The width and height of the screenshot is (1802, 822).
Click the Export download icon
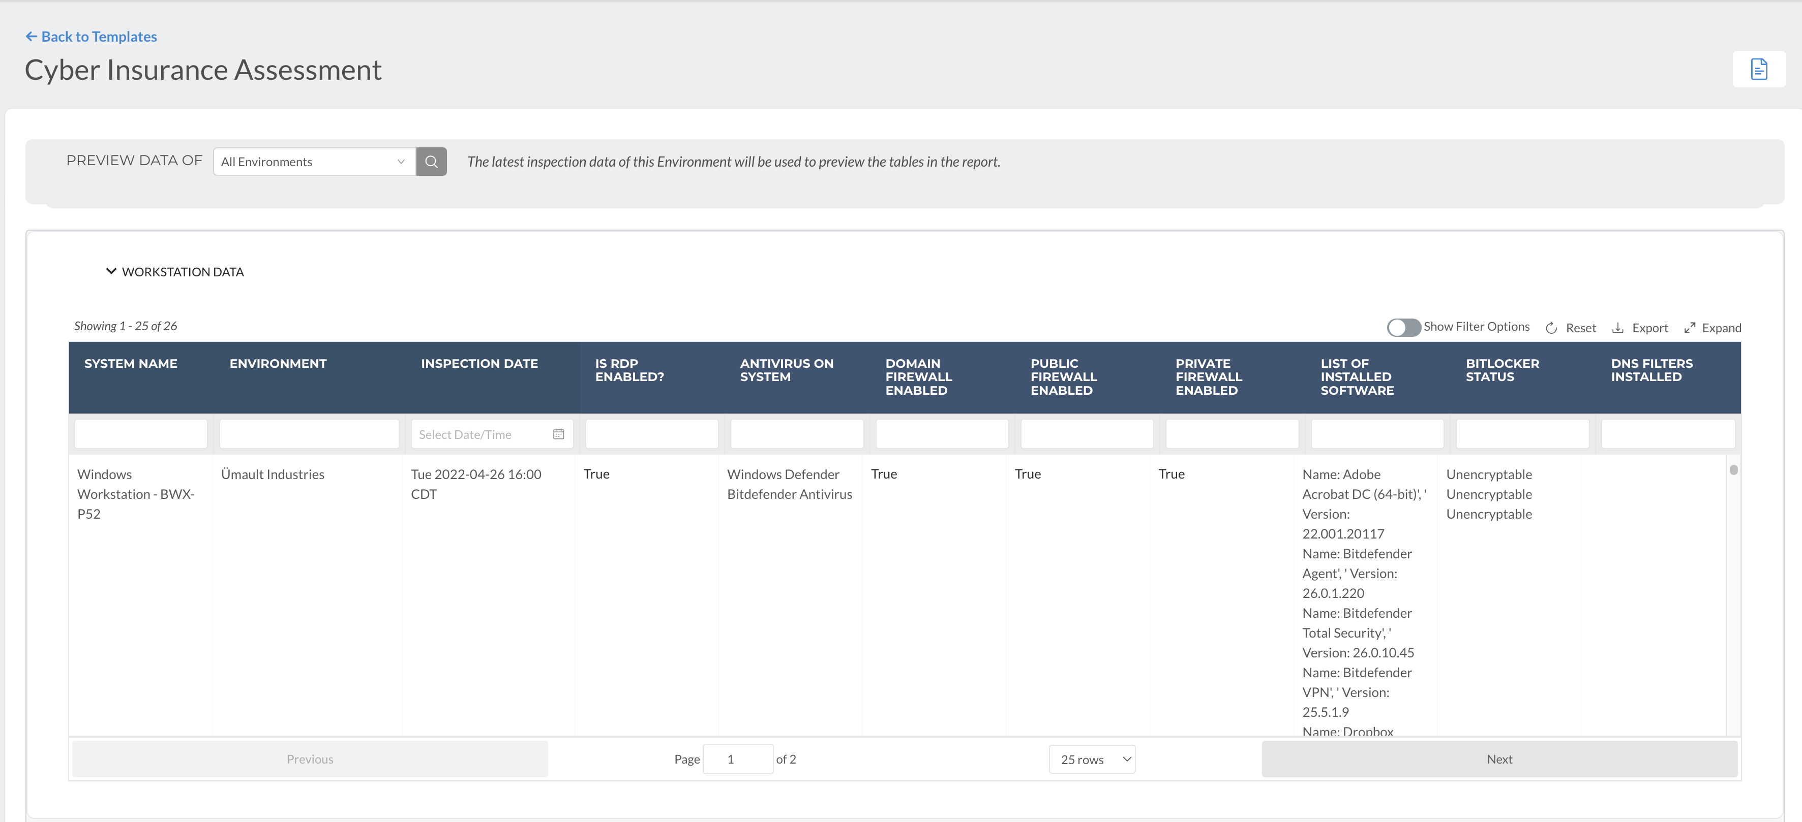tap(1617, 328)
